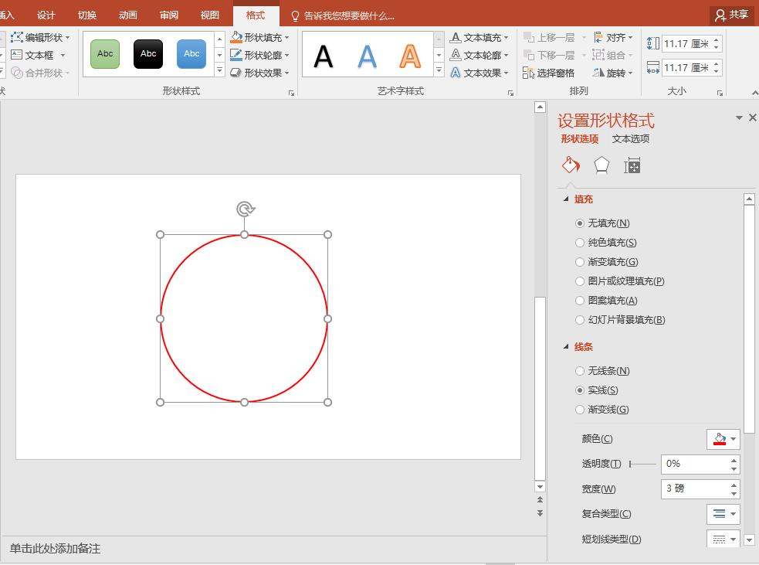Select the 效果 pentagon icon in format pane
This screenshot has height=565, width=759.
(x=601, y=165)
